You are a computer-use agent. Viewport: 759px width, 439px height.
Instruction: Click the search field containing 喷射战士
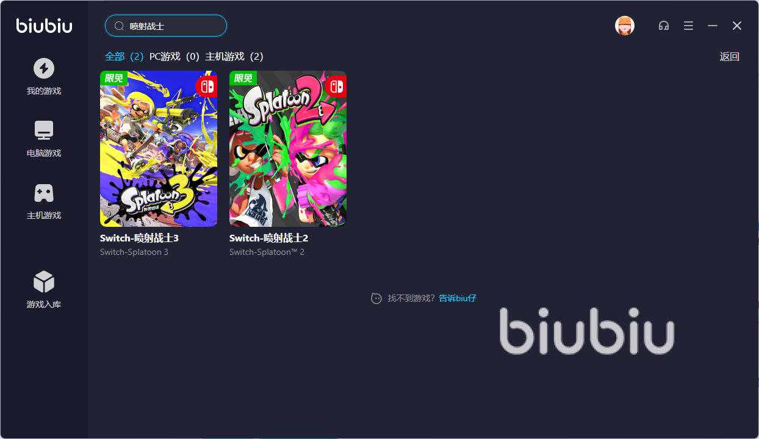[x=166, y=26]
